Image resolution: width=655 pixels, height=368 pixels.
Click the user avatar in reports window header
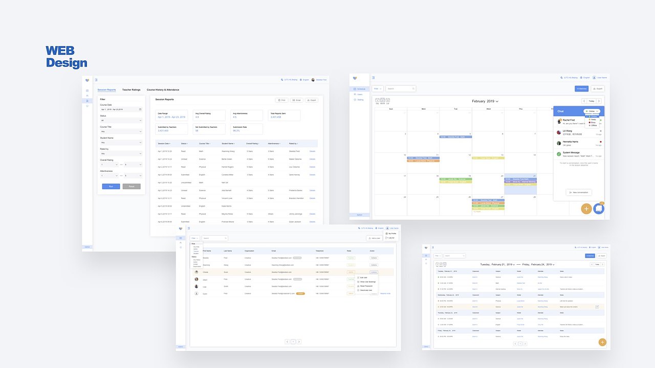click(x=313, y=80)
